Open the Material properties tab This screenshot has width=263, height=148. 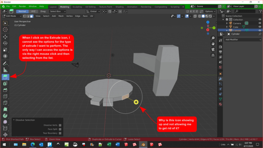point(220,104)
